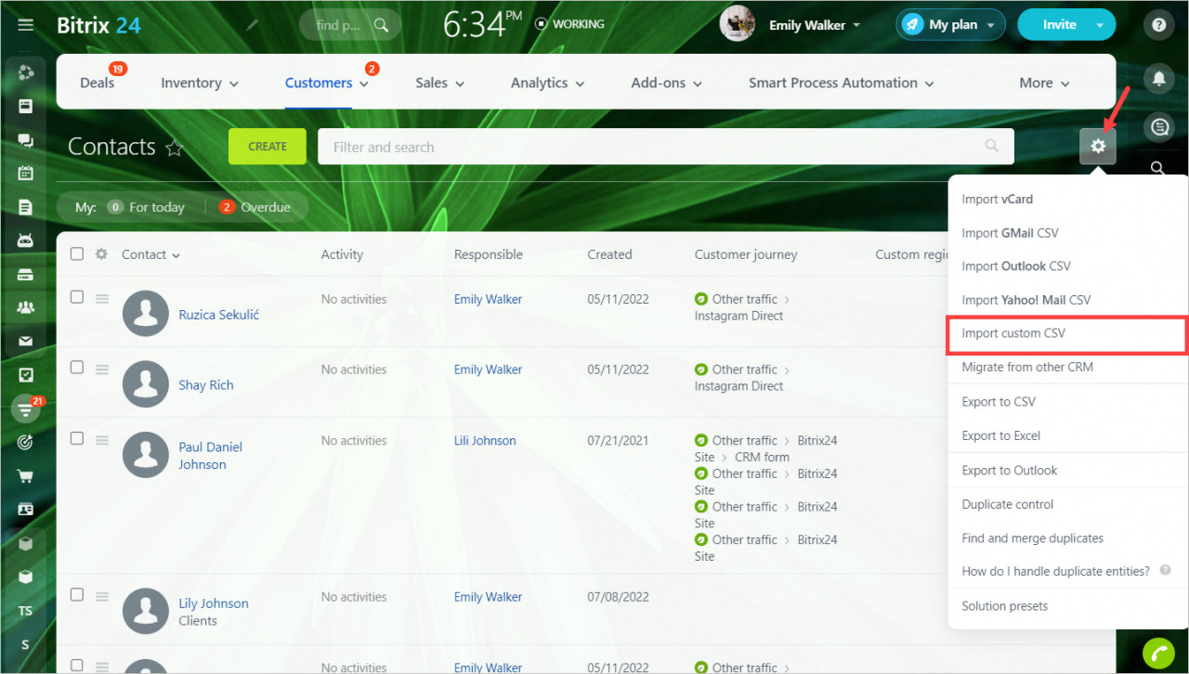Image resolution: width=1189 pixels, height=674 pixels.
Task: Click the green CREATE button
Action: pos(268,146)
